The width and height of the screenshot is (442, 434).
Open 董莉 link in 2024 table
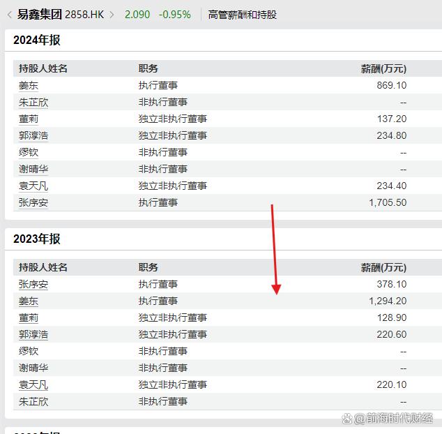(x=29, y=119)
